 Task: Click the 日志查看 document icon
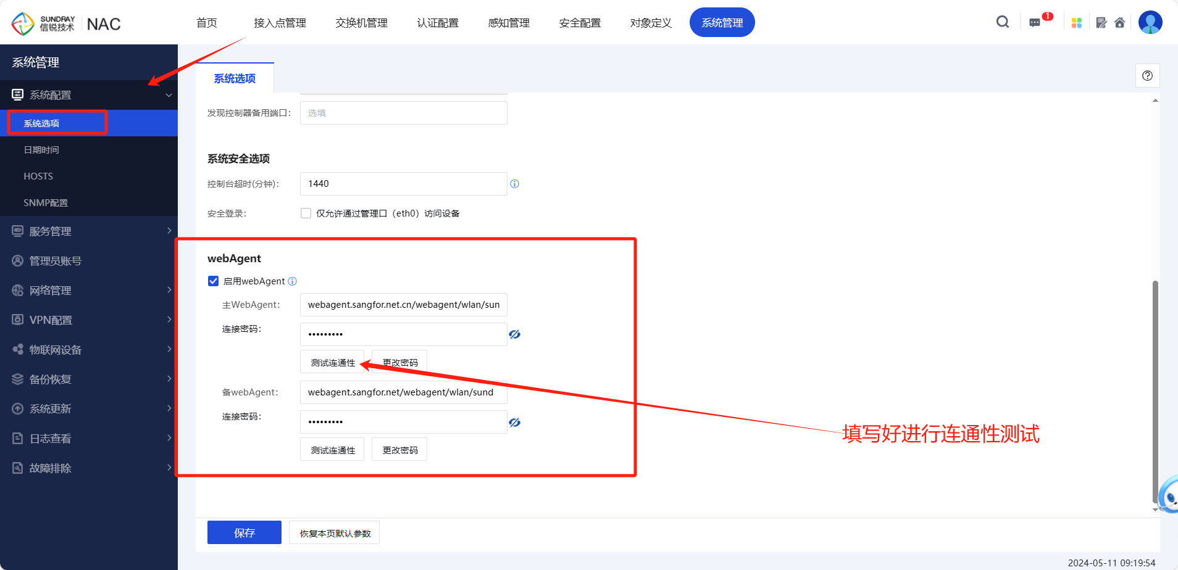(18, 438)
